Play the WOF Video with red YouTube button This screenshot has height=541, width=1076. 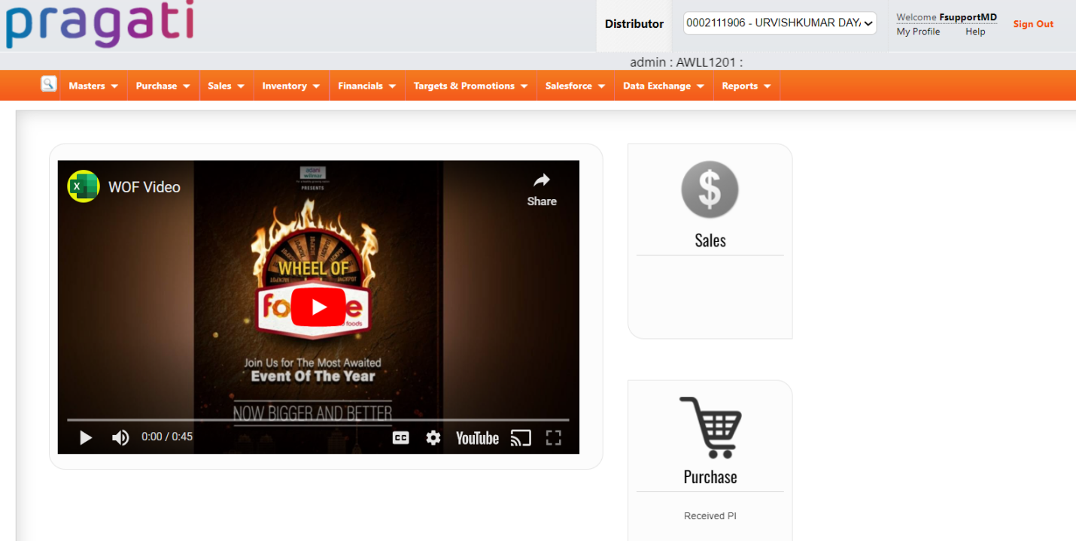pyautogui.click(x=318, y=307)
